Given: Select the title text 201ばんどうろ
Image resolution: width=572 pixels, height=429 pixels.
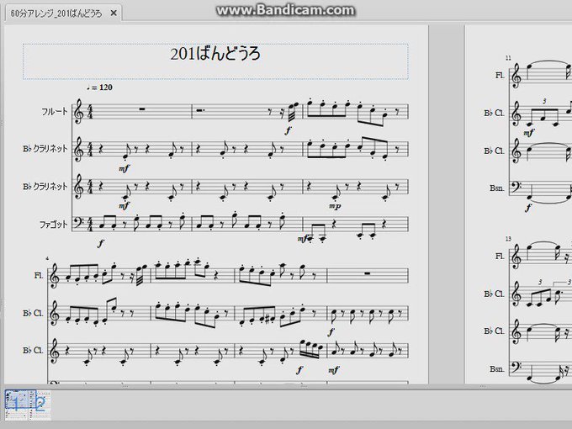Looking at the screenshot, I should point(215,54).
